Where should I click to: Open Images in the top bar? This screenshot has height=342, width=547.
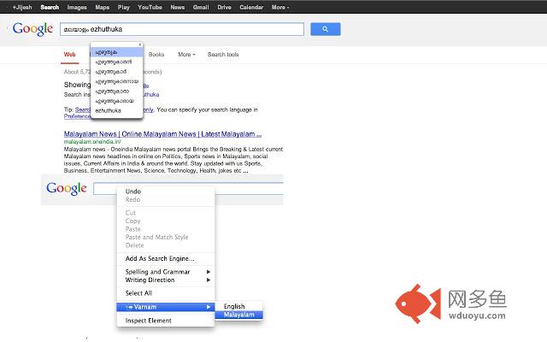(x=77, y=8)
